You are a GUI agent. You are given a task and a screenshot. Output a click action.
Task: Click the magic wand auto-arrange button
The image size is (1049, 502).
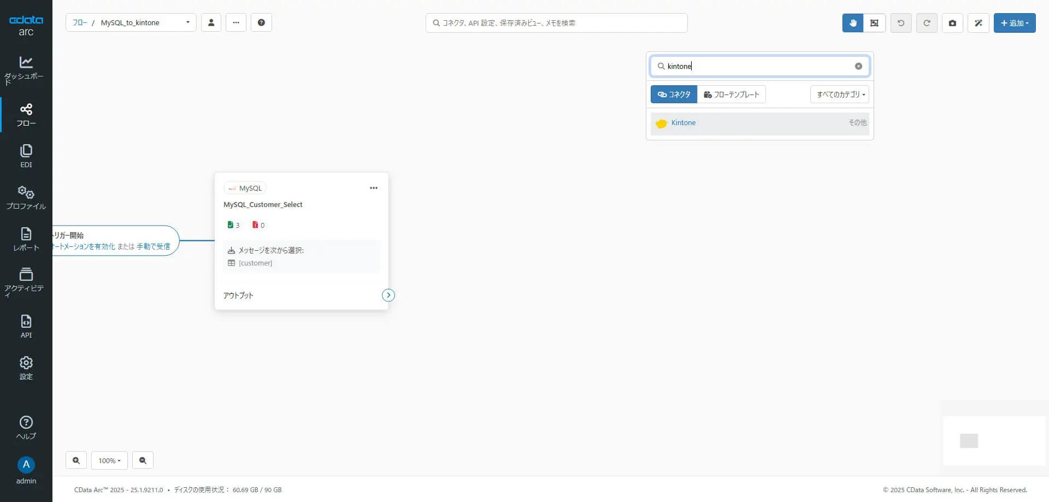[979, 23]
